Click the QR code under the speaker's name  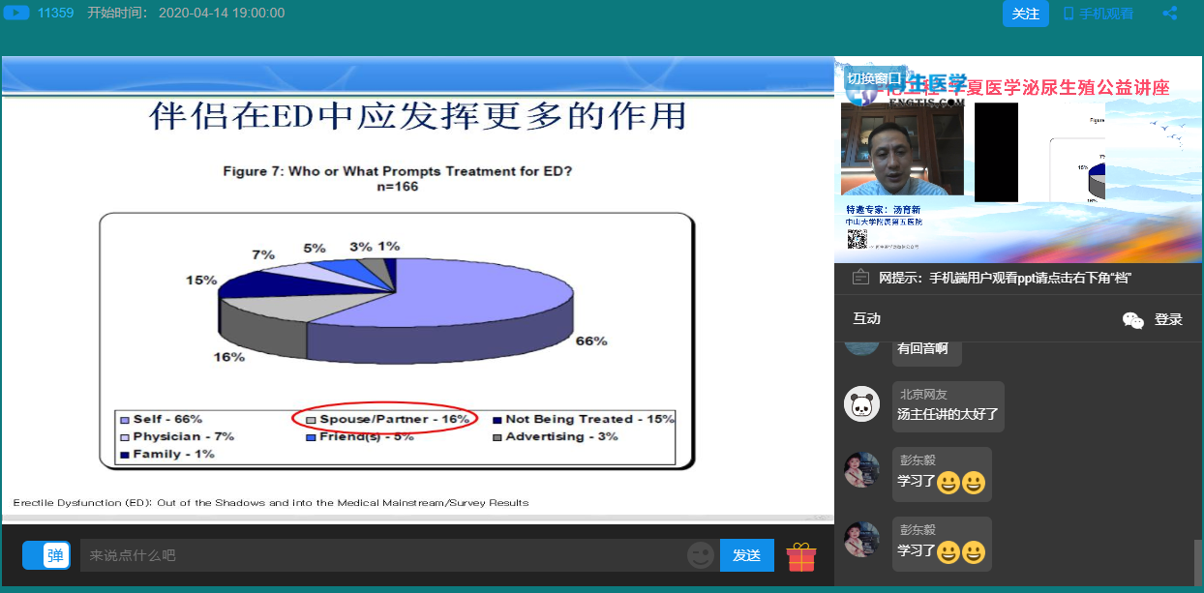pos(857,239)
